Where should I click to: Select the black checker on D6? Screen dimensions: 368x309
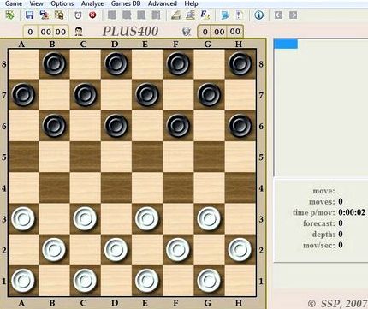click(116, 126)
